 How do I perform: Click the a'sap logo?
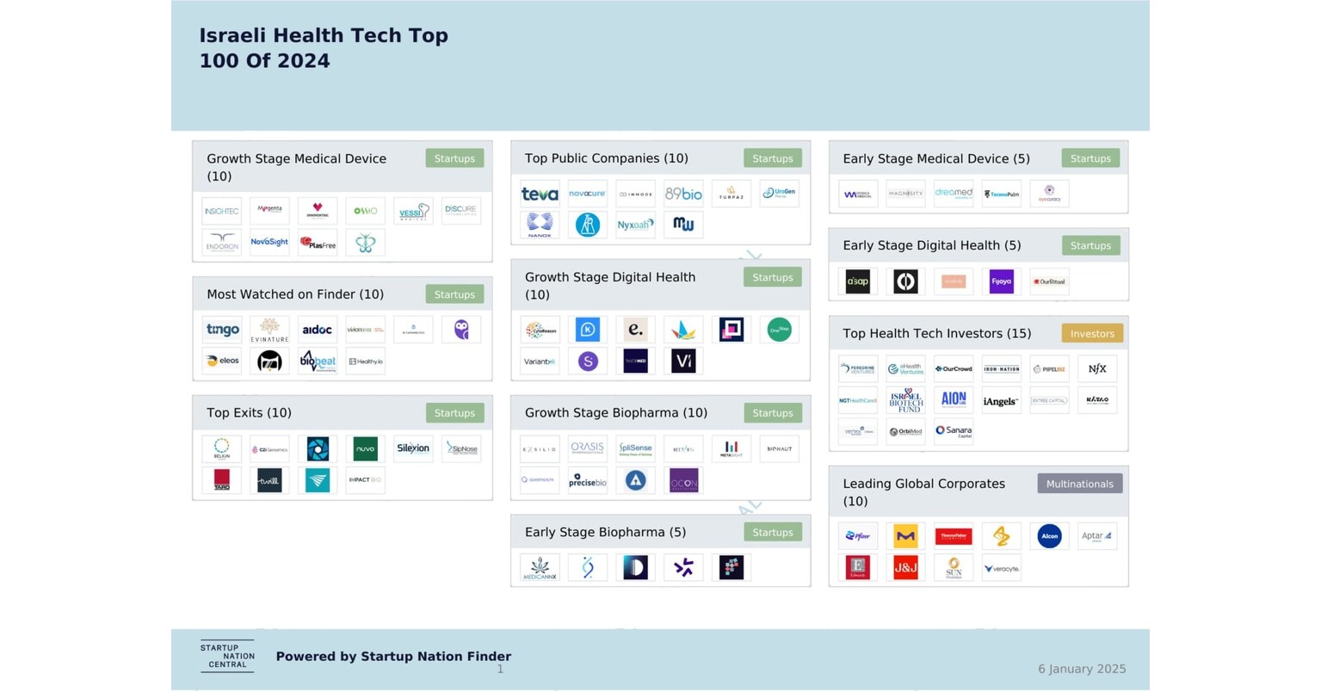(x=858, y=281)
